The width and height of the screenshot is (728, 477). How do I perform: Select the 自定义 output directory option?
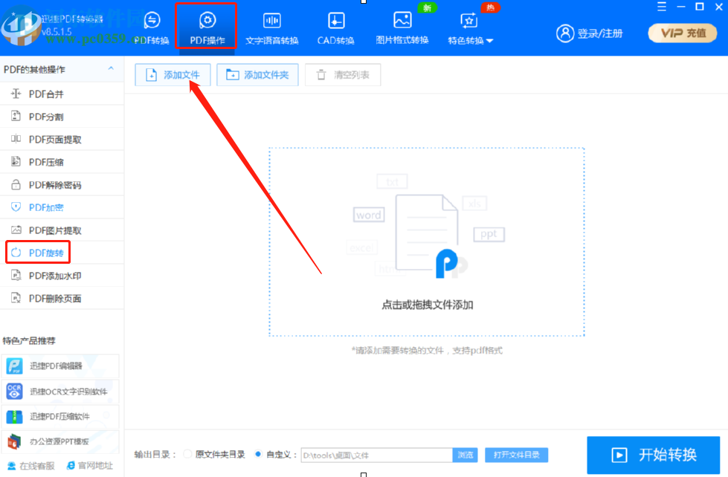coord(257,455)
